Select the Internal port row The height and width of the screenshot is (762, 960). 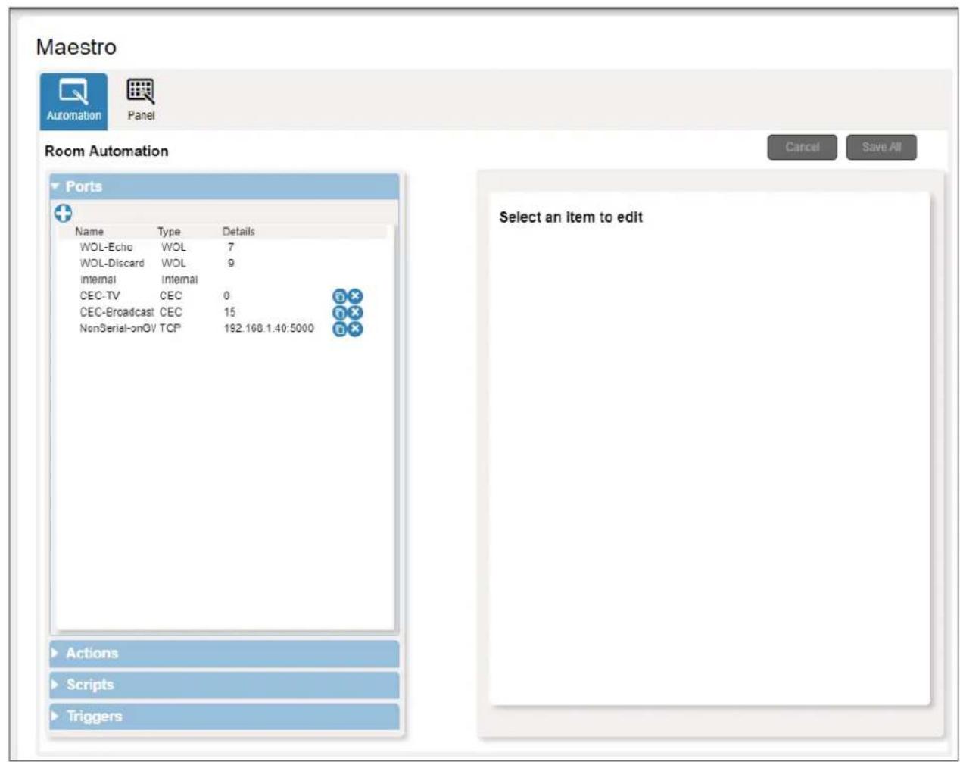coord(222,280)
